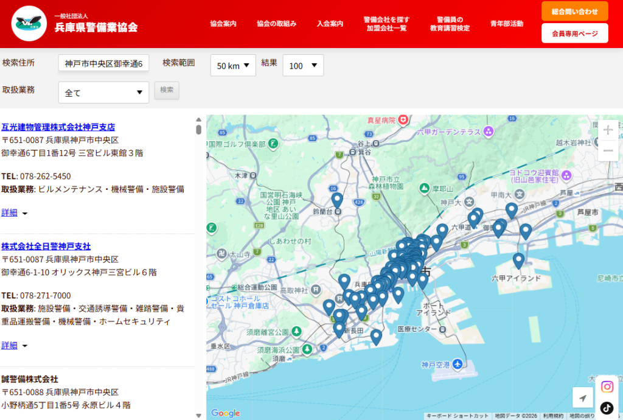The image size is (623, 420).
Task: Open the TikTok icon link
Action: click(x=607, y=407)
